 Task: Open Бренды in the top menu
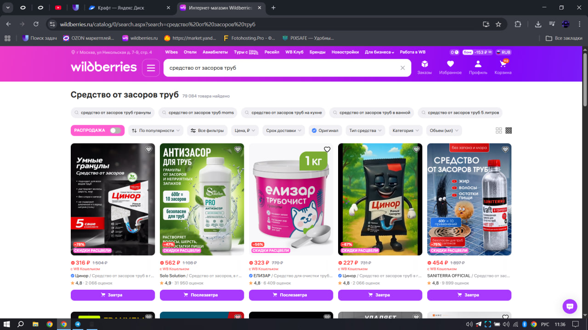point(317,52)
